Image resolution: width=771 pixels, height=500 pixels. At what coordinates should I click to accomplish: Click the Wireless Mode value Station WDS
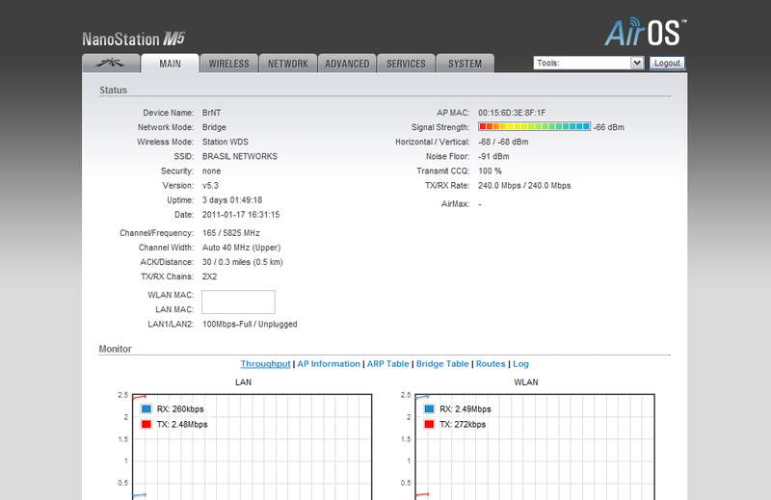(x=226, y=142)
